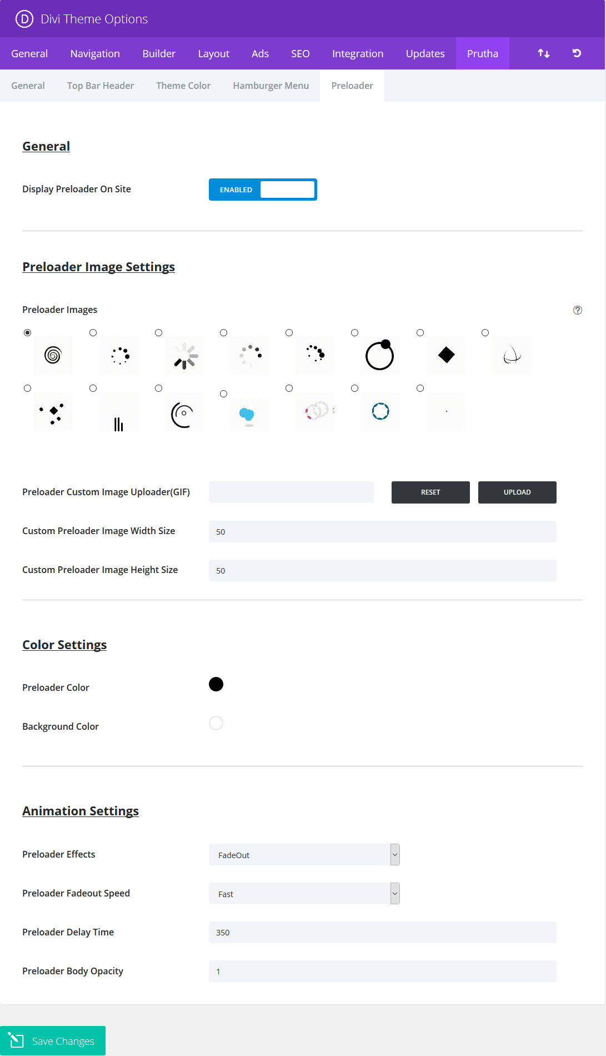Switch to the Hamburger Menu sub-tab
The height and width of the screenshot is (1056, 606).
271,86
